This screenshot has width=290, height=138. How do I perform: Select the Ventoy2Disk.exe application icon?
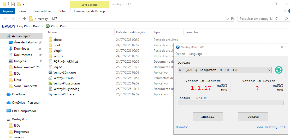50,73
